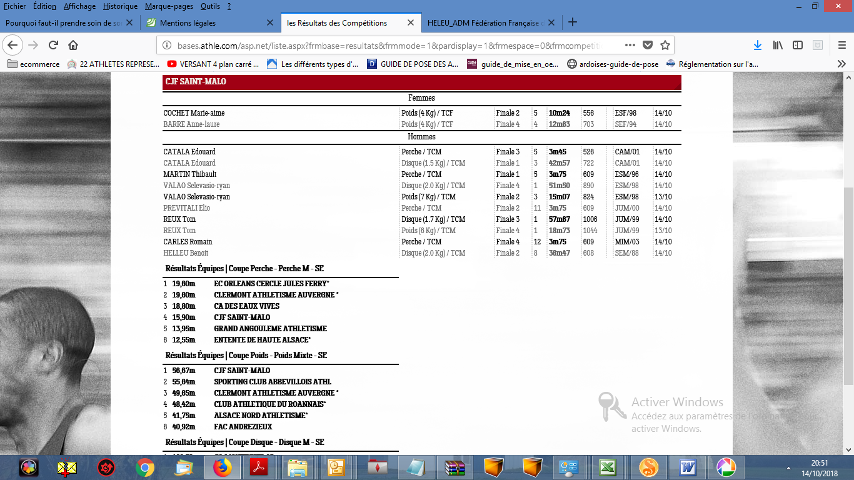This screenshot has height=480, width=854.
Task: Show hidden system tray icons arrow
Action: (x=788, y=467)
